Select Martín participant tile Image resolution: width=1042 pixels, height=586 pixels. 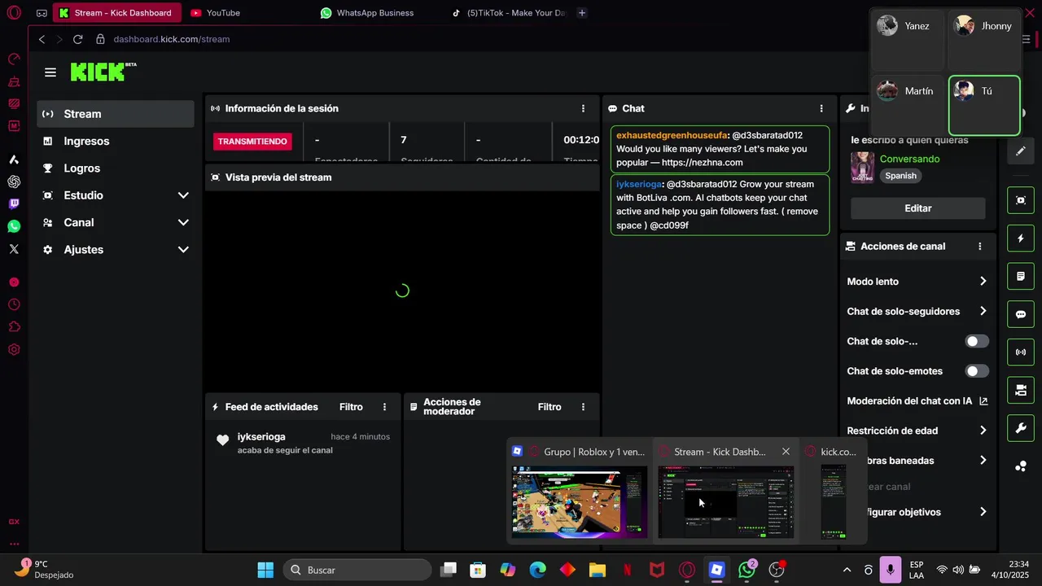[x=907, y=106]
